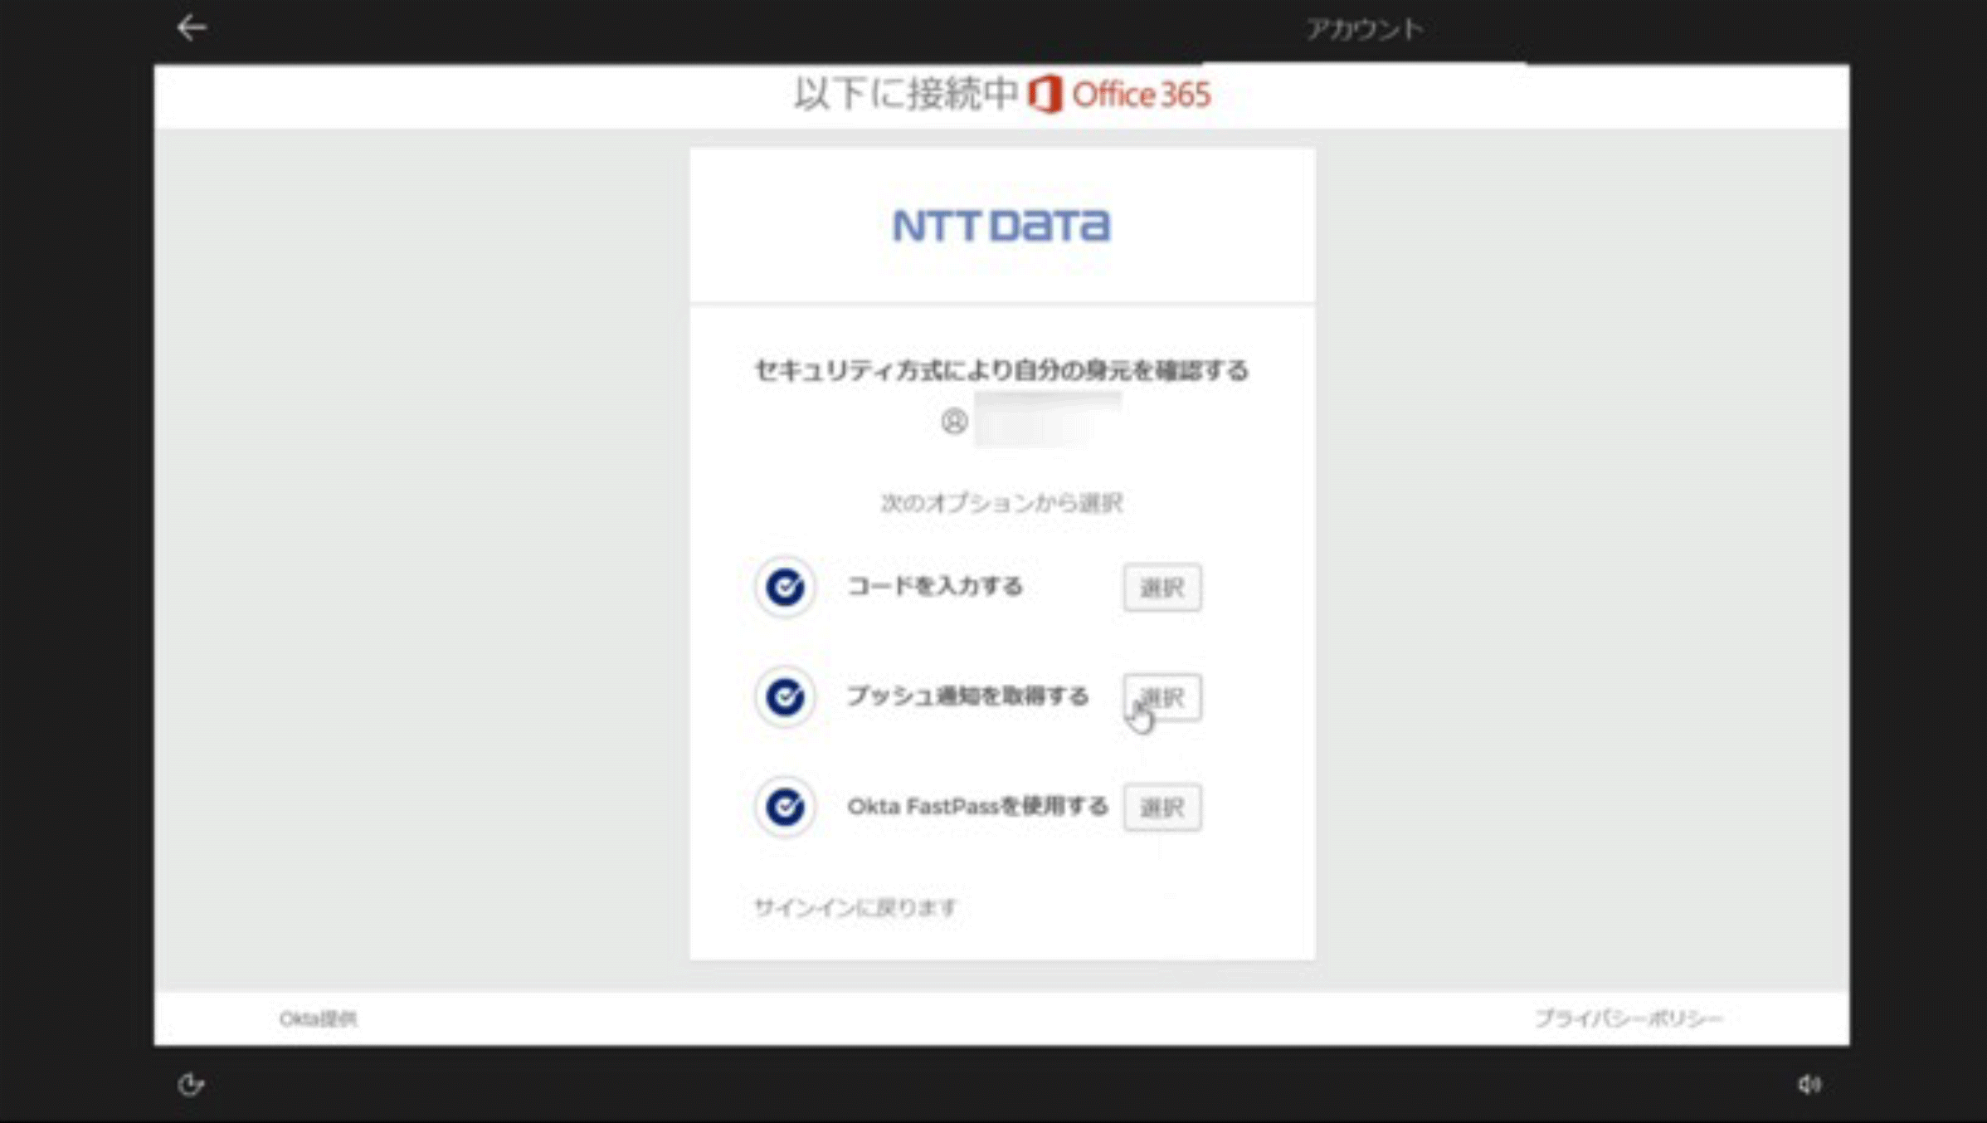
Task: Click the セキュリティ方式により自分の身元を確認する heading
Action: (1001, 370)
